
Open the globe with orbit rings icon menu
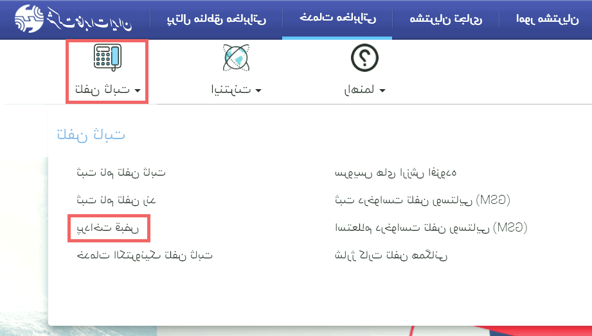click(236, 58)
